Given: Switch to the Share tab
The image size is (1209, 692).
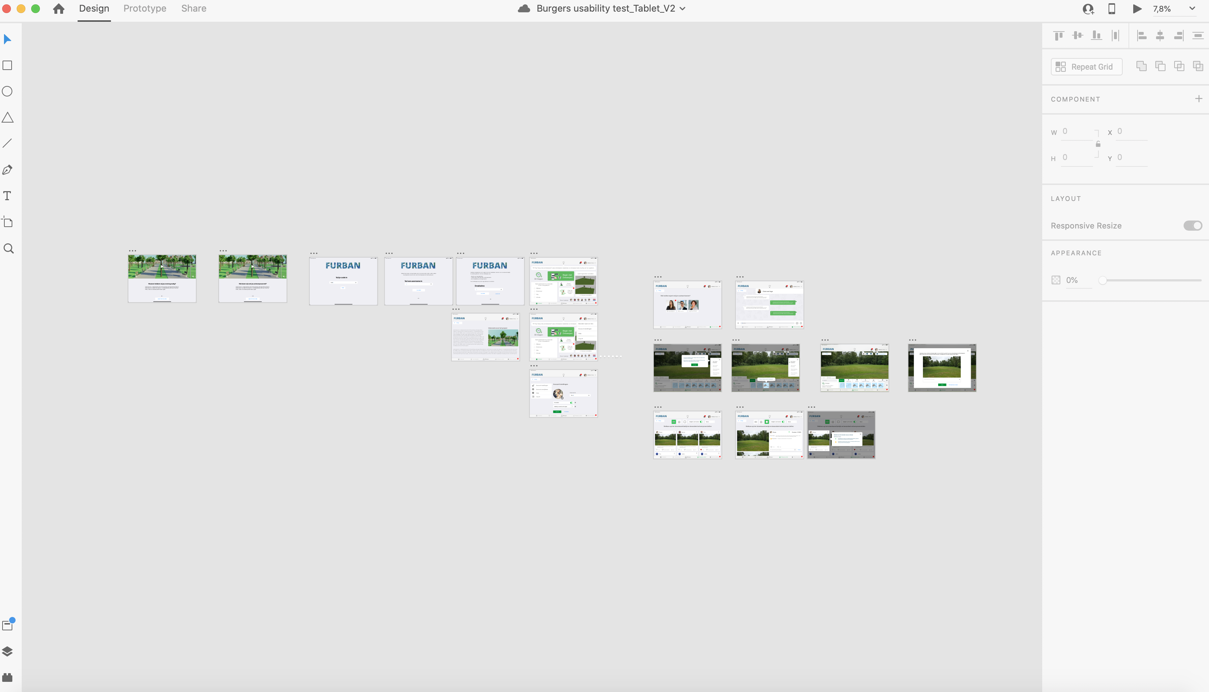Looking at the screenshot, I should [194, 9].
